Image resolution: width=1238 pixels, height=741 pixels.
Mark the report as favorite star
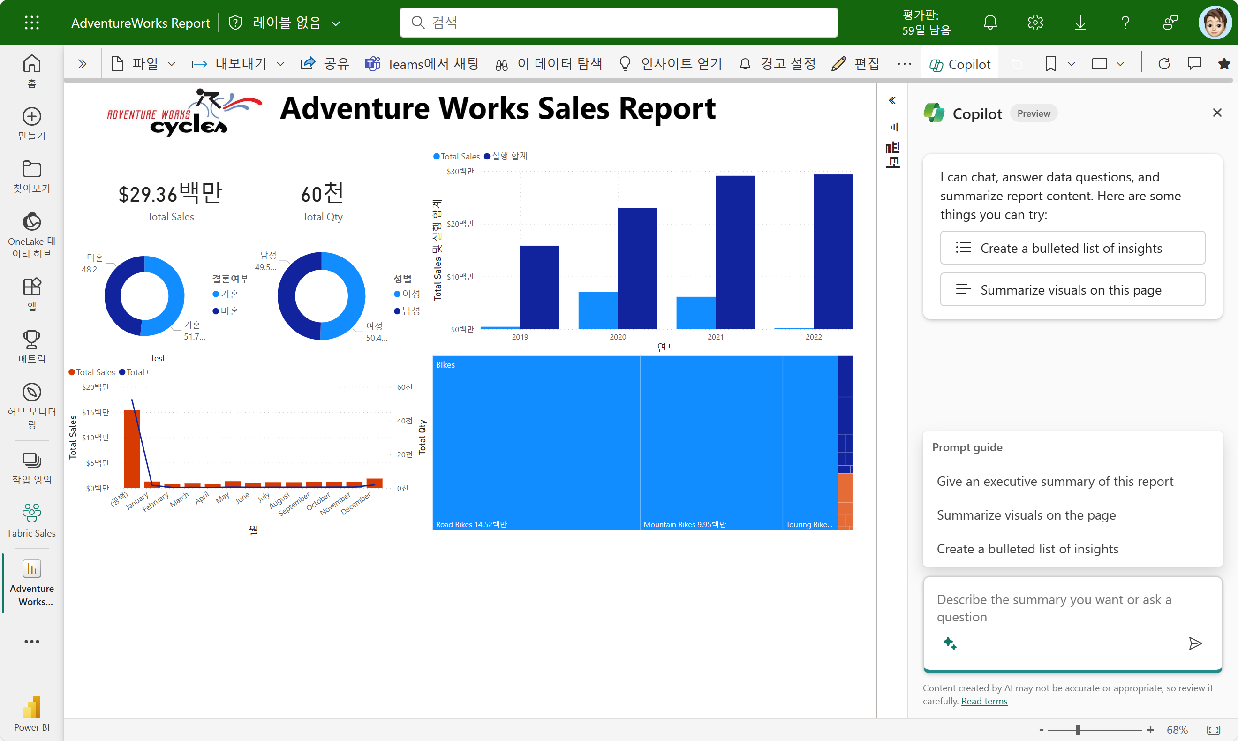coord(1223,64)
